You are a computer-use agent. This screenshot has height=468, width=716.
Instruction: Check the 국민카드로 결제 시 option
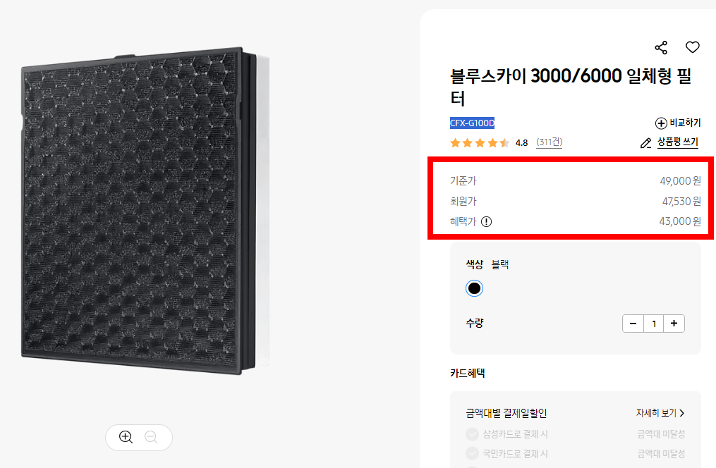472,453
